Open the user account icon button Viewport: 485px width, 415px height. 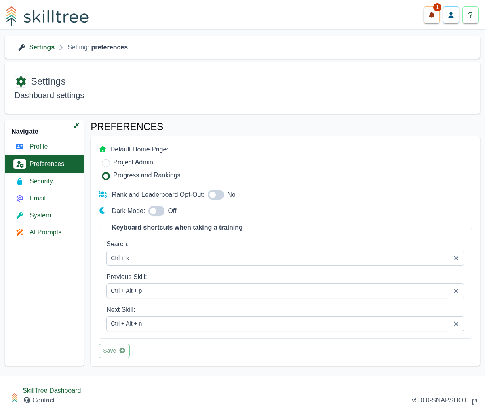pyautogui.click(x=451, y=15)
